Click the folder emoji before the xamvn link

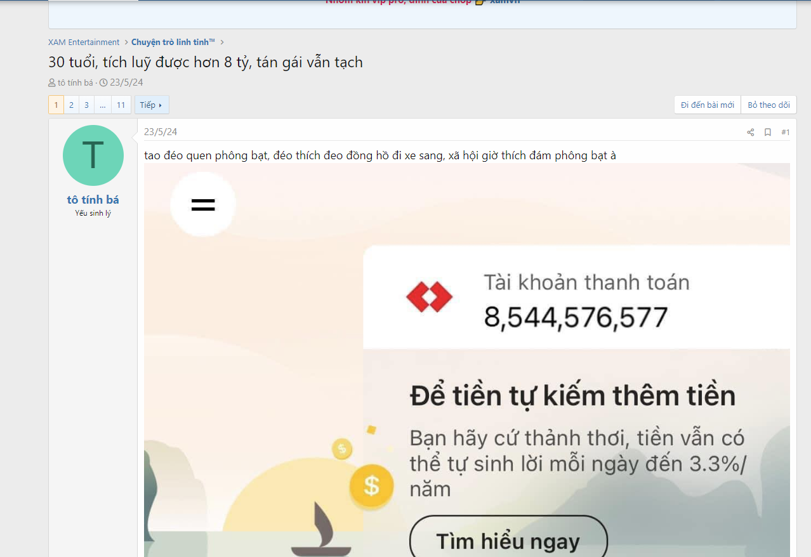click(480, 2)
